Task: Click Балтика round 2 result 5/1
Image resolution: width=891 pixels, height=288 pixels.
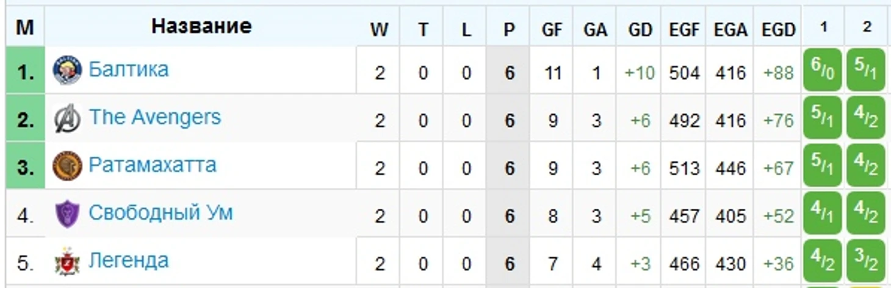Action: tap(865, 70)
